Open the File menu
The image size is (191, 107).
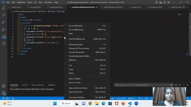coord(8,2)
